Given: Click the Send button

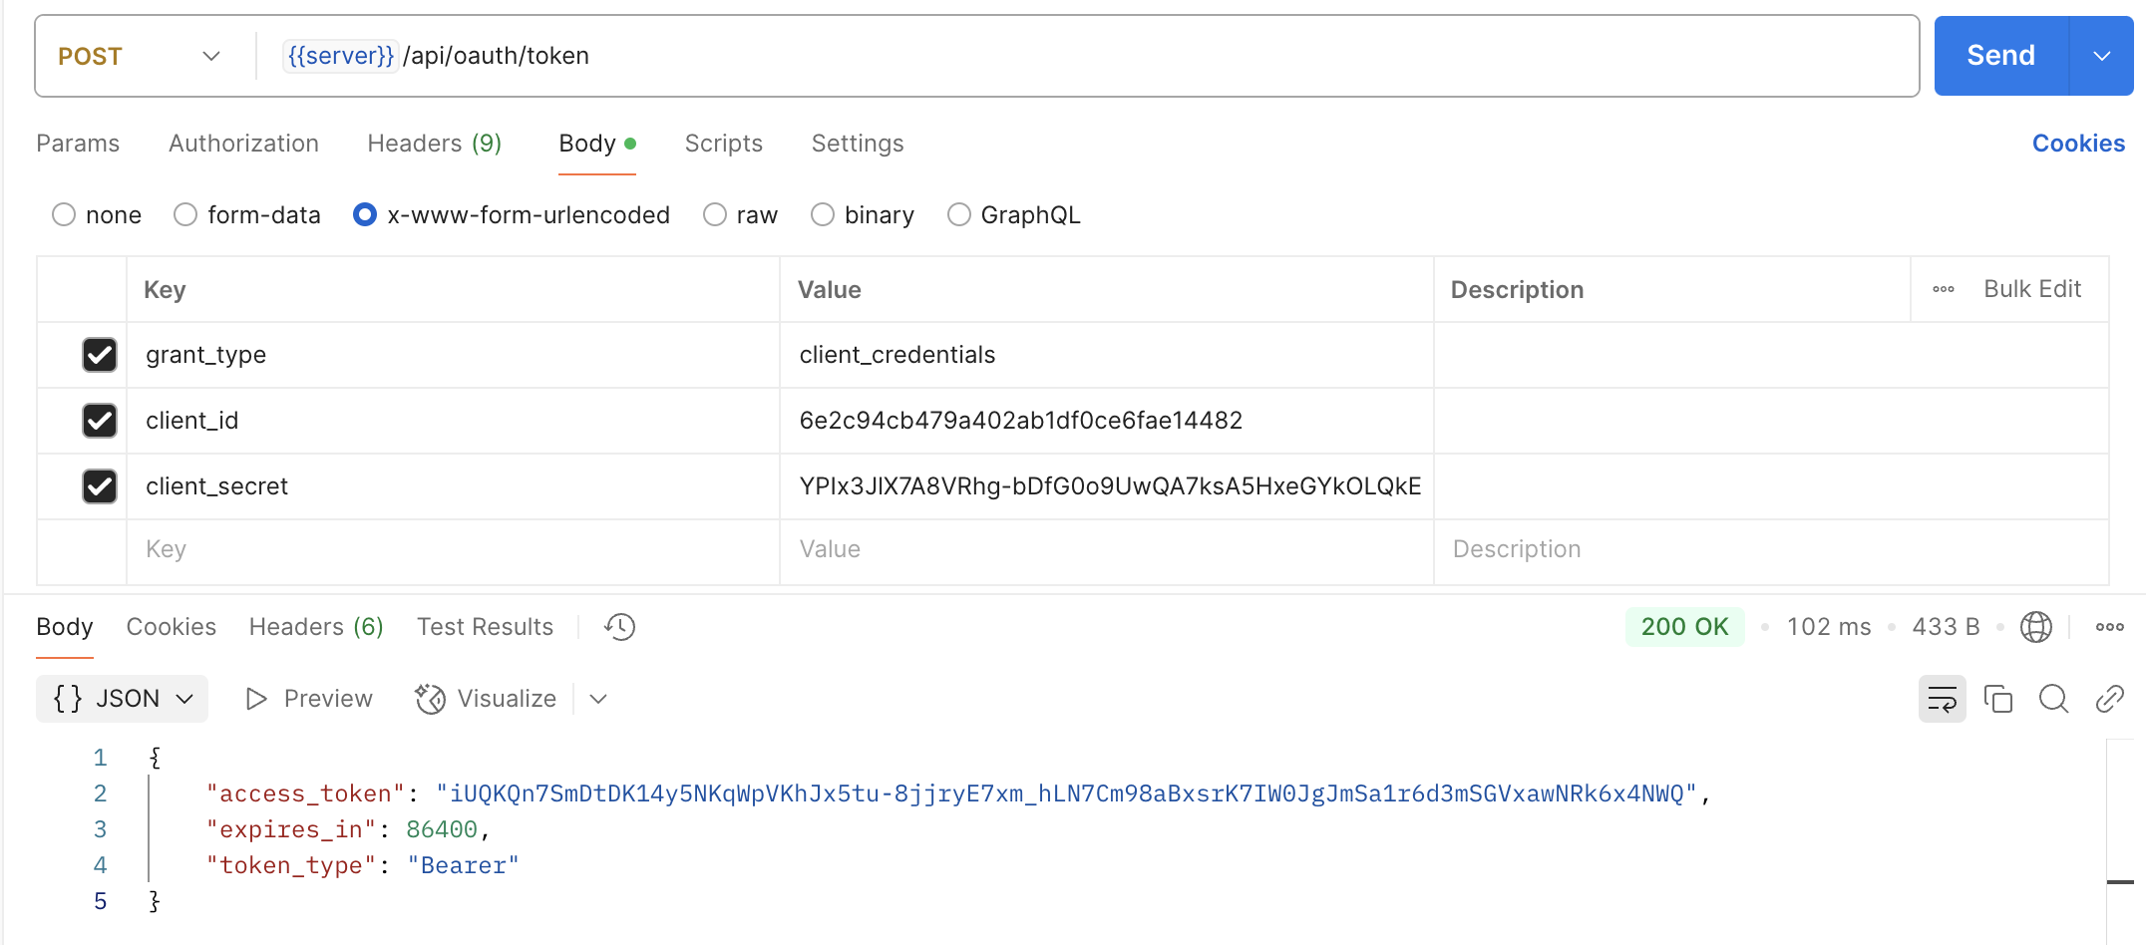Looking at the screenshot, I should click(x=2000, y=56).
